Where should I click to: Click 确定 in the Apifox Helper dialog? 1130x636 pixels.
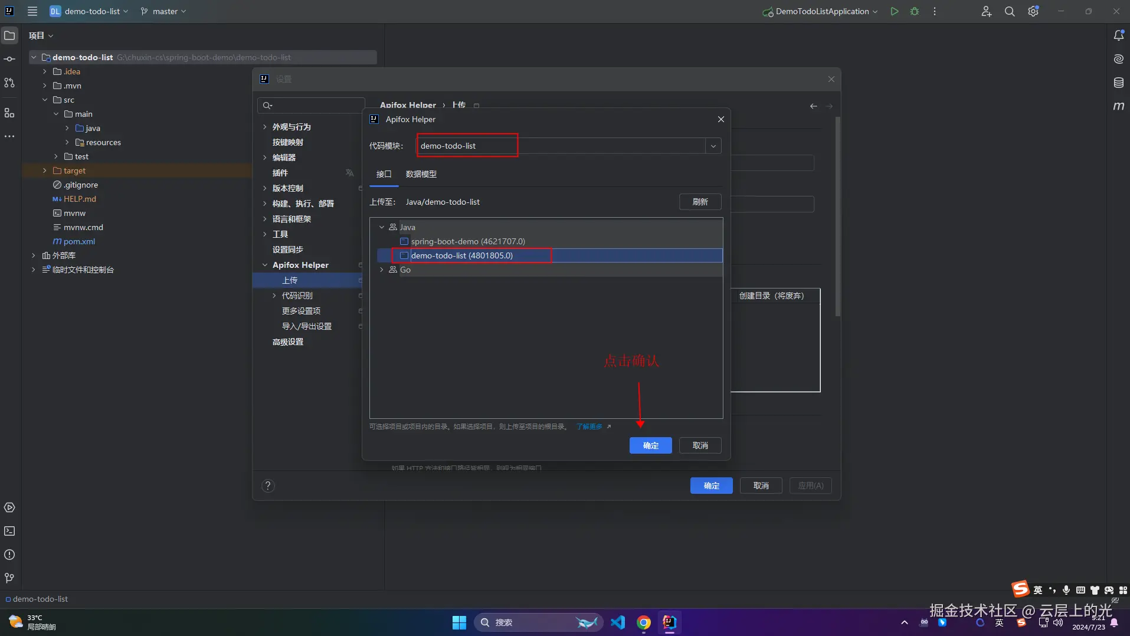[651, 445]
